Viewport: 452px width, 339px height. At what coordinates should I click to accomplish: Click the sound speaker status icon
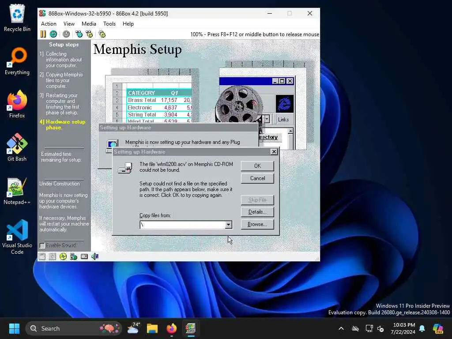point(95,256)
